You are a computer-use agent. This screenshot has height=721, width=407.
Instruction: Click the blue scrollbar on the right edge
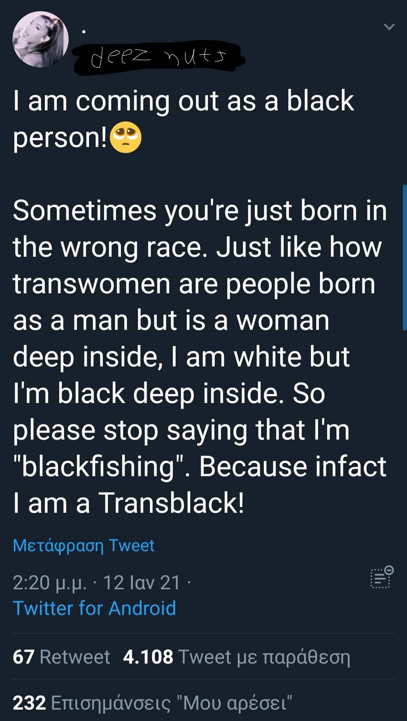coord(404,257)
